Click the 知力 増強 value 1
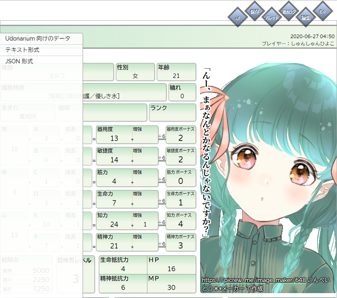The width and height of the screenshot is (337, 298). [x=145, y=225]
